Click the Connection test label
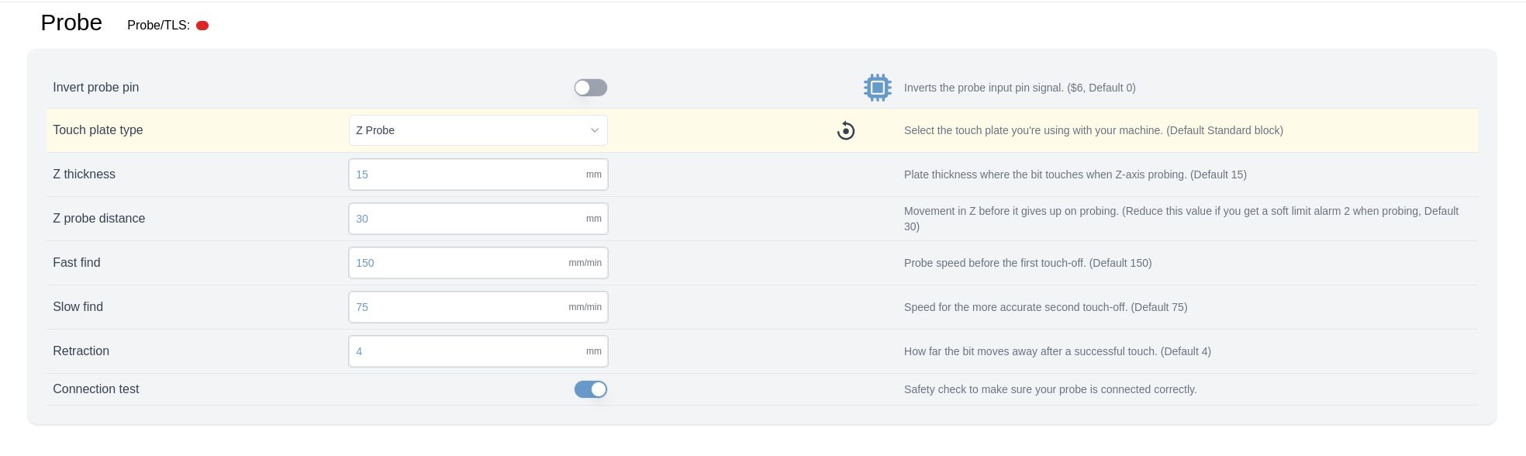 (96, 389)
